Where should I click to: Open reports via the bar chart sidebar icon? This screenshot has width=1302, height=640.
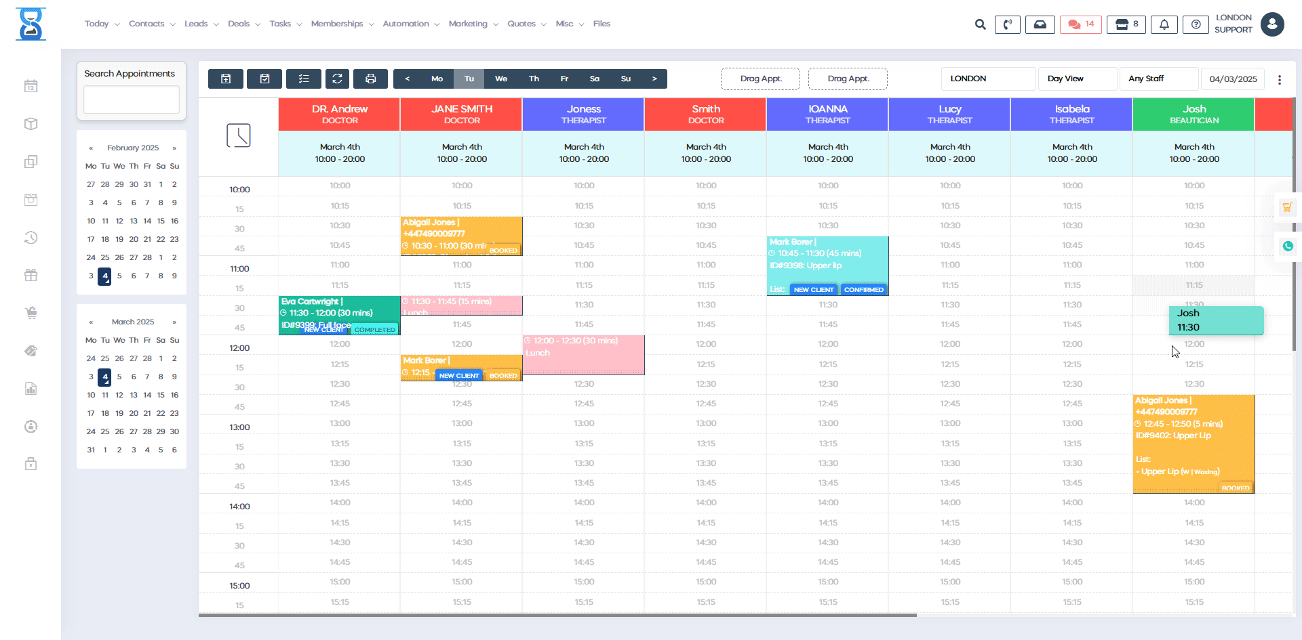click(x=31, y=388)
